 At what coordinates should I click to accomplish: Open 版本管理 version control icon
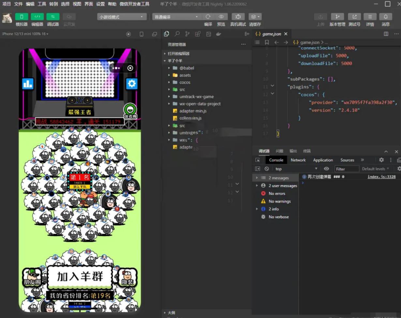[x=337, y=17]
